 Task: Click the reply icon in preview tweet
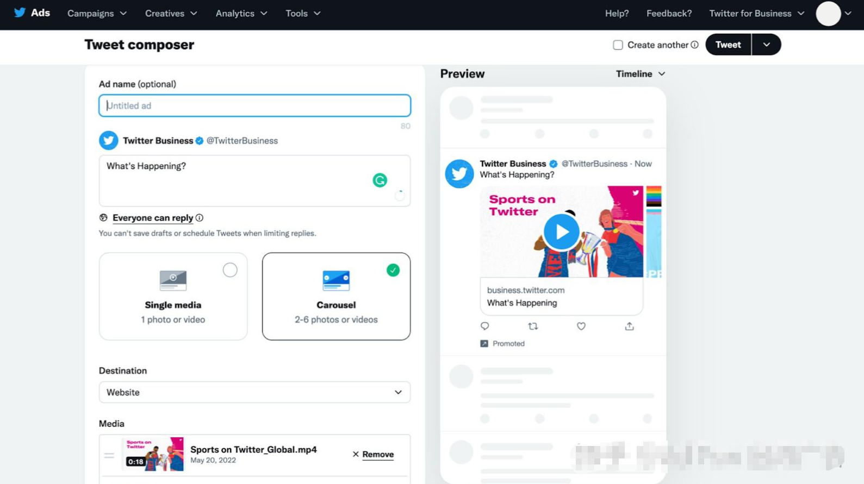coord(484,326)
